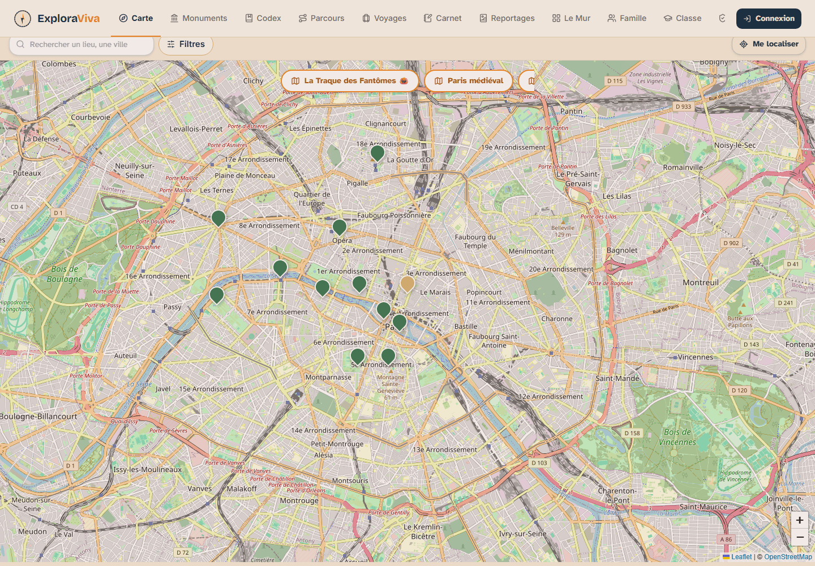Screen dimensions: 815x566
Task: Open the Filtres panel
Action: [186, 44]
